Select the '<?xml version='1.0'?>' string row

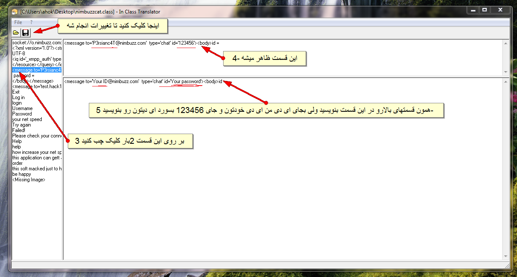(x=37, y=48)
